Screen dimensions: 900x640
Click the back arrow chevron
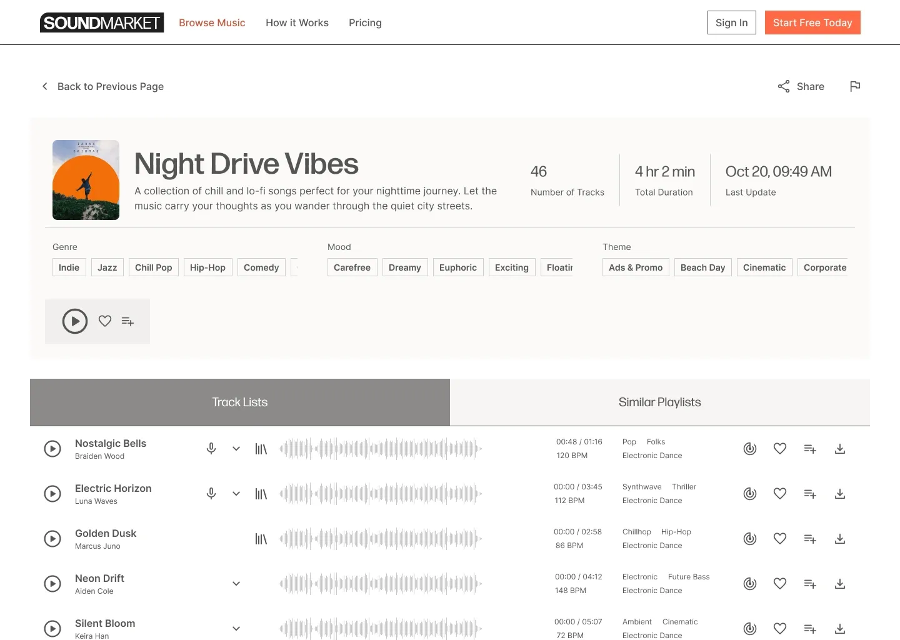(44, 86)
